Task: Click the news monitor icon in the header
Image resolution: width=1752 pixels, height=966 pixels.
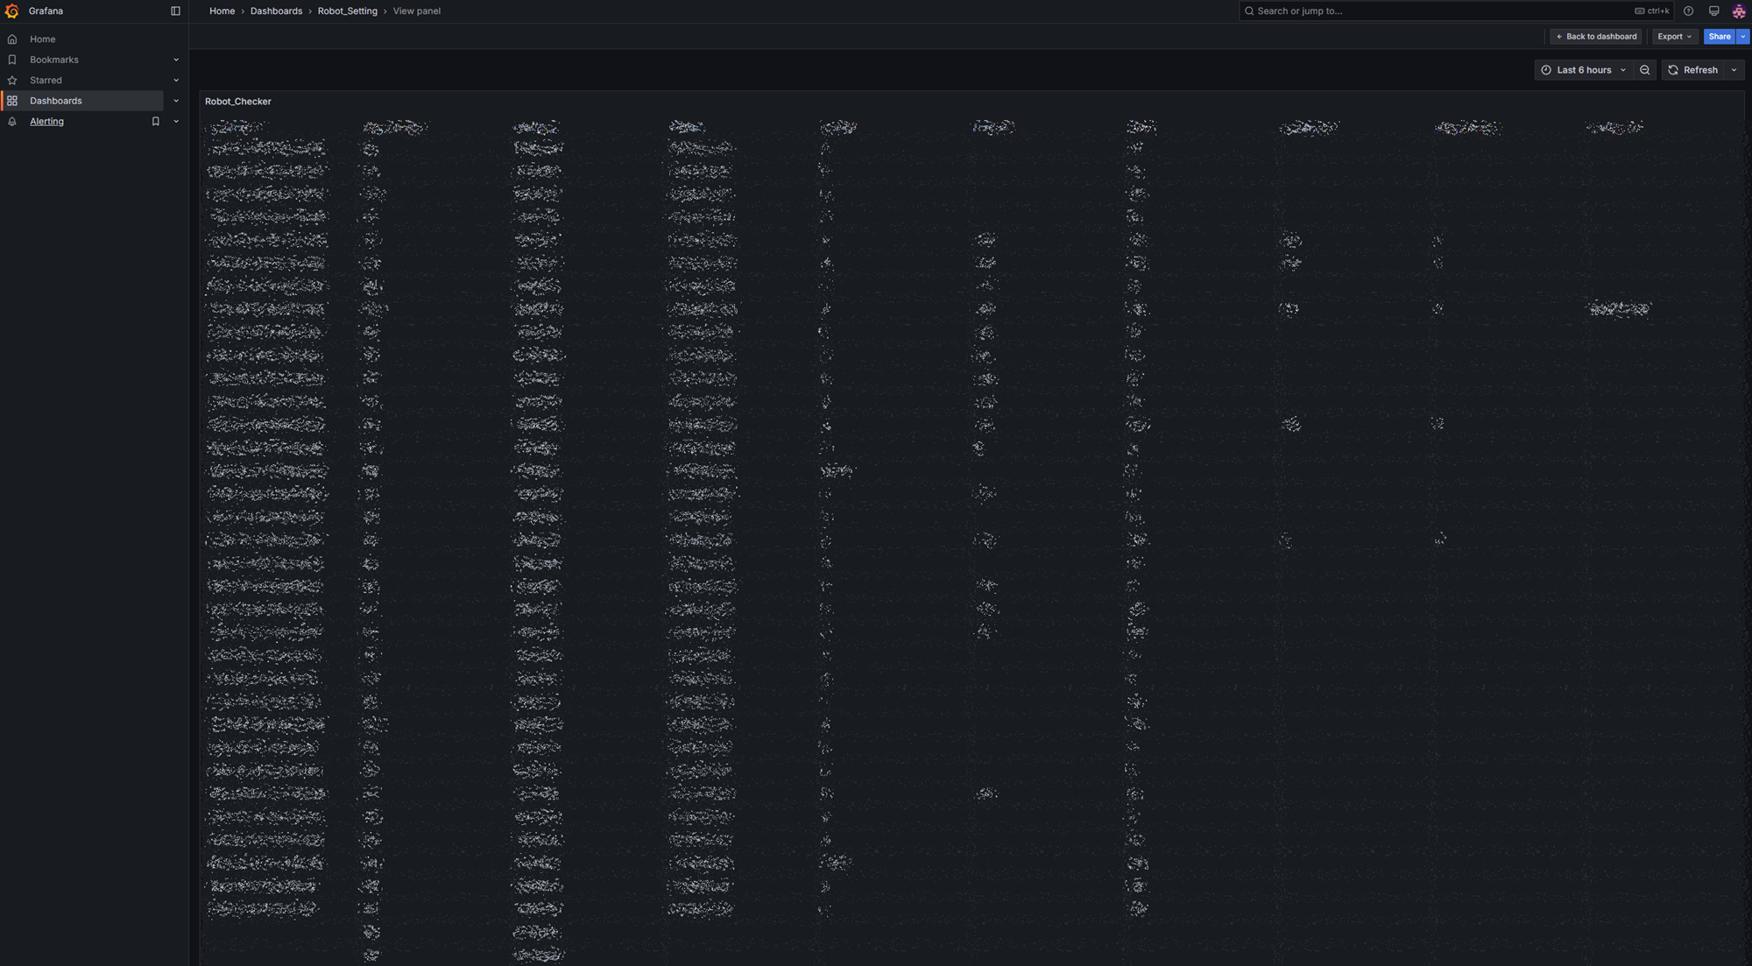Action: pyautogui.click(x=1713, y=11)
